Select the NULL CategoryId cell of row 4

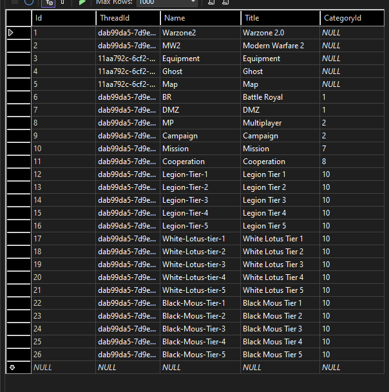[x=352, y=71]
